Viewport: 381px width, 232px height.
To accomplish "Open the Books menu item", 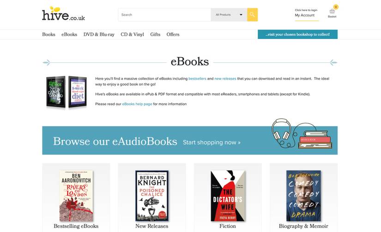I will point(48,34).
